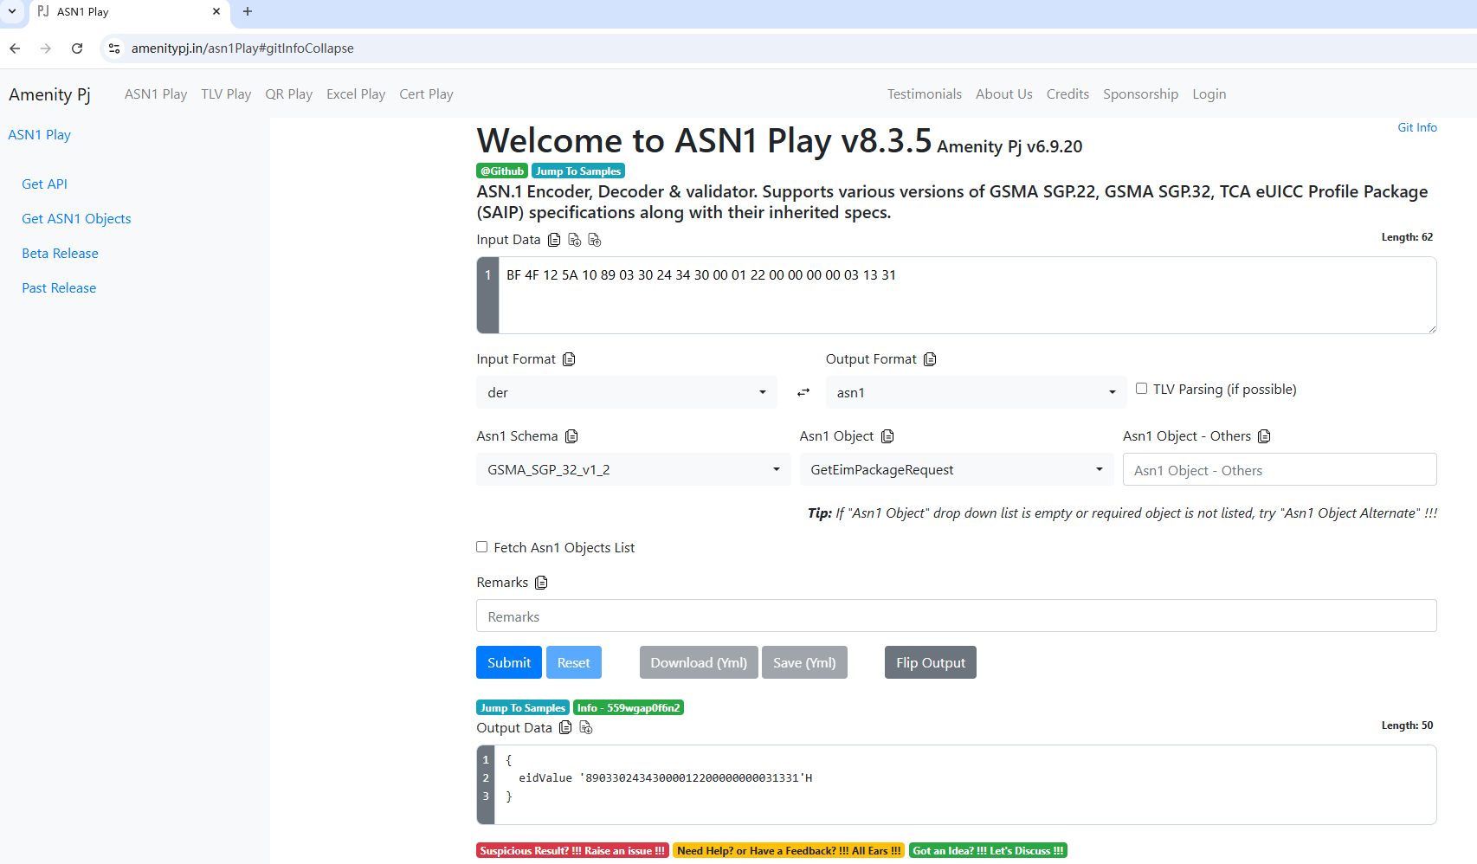Click the Amenity Pj brand logo

click(x=49, y=94)
